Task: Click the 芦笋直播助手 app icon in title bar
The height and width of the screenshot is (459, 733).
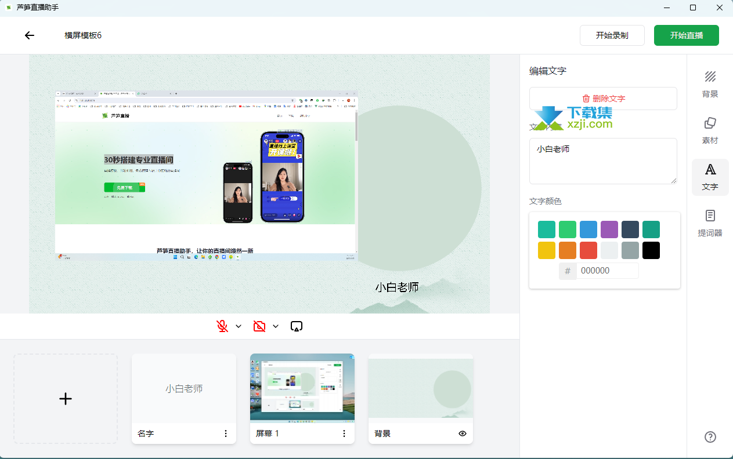Action: point(8,8)
